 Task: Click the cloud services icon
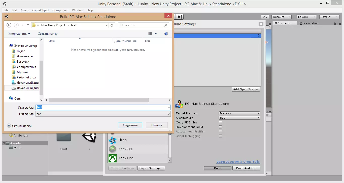(x=265, y=17)
